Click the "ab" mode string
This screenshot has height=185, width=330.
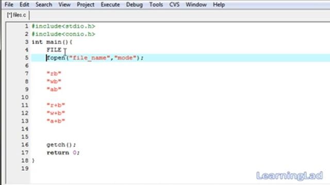point(54,89)
